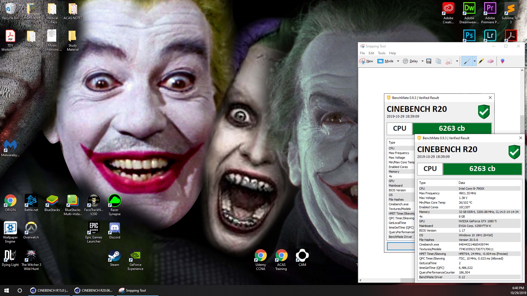Open the BlueStacks desktop shortcut

tap(52, 203)
